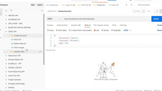Switch to the Body tab

(87, 25)
